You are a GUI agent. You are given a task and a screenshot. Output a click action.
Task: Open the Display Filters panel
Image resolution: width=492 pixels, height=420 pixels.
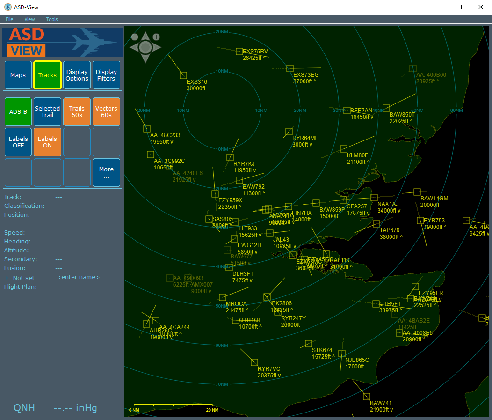(x=106, y=75)
